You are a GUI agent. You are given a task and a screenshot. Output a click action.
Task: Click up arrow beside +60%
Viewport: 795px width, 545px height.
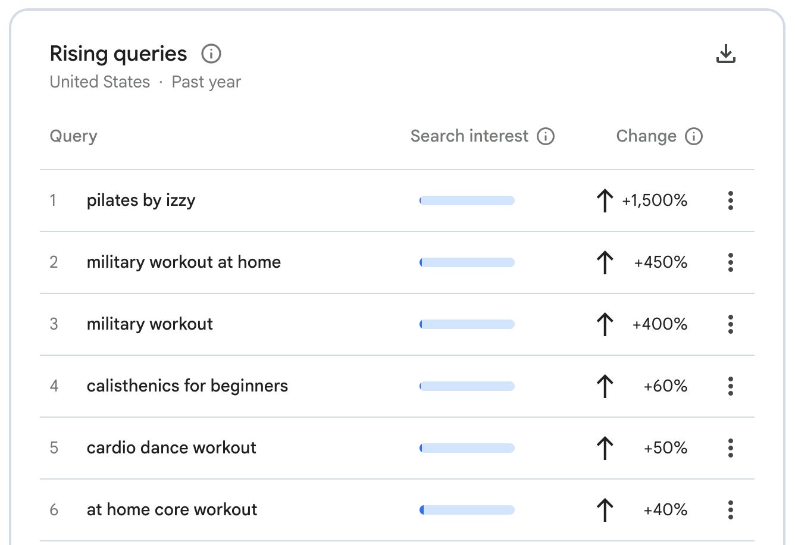[x=605, y=386]
